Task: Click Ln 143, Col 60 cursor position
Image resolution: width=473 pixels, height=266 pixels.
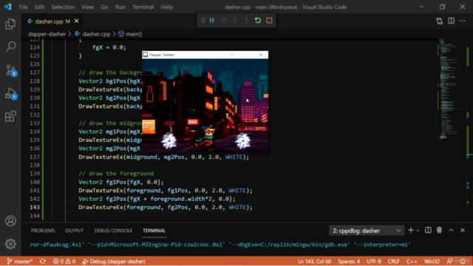Action: coord(314,261)
